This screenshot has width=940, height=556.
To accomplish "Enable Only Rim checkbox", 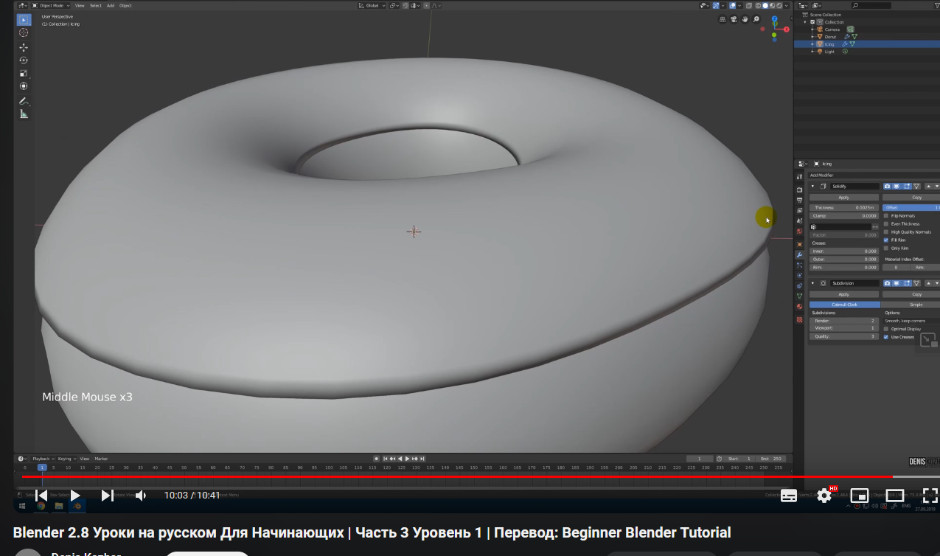I will 886,248.
